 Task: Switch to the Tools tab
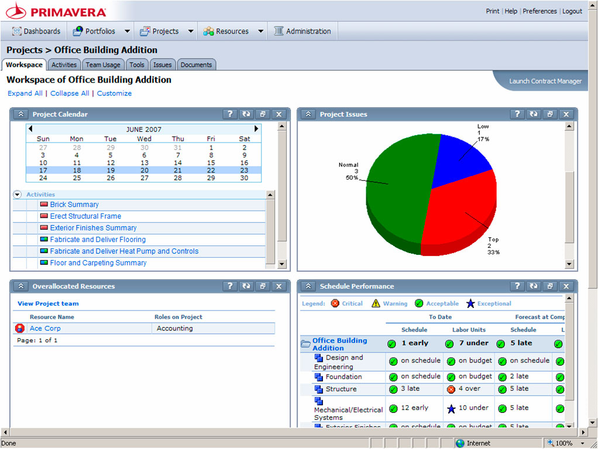[137, 65]
